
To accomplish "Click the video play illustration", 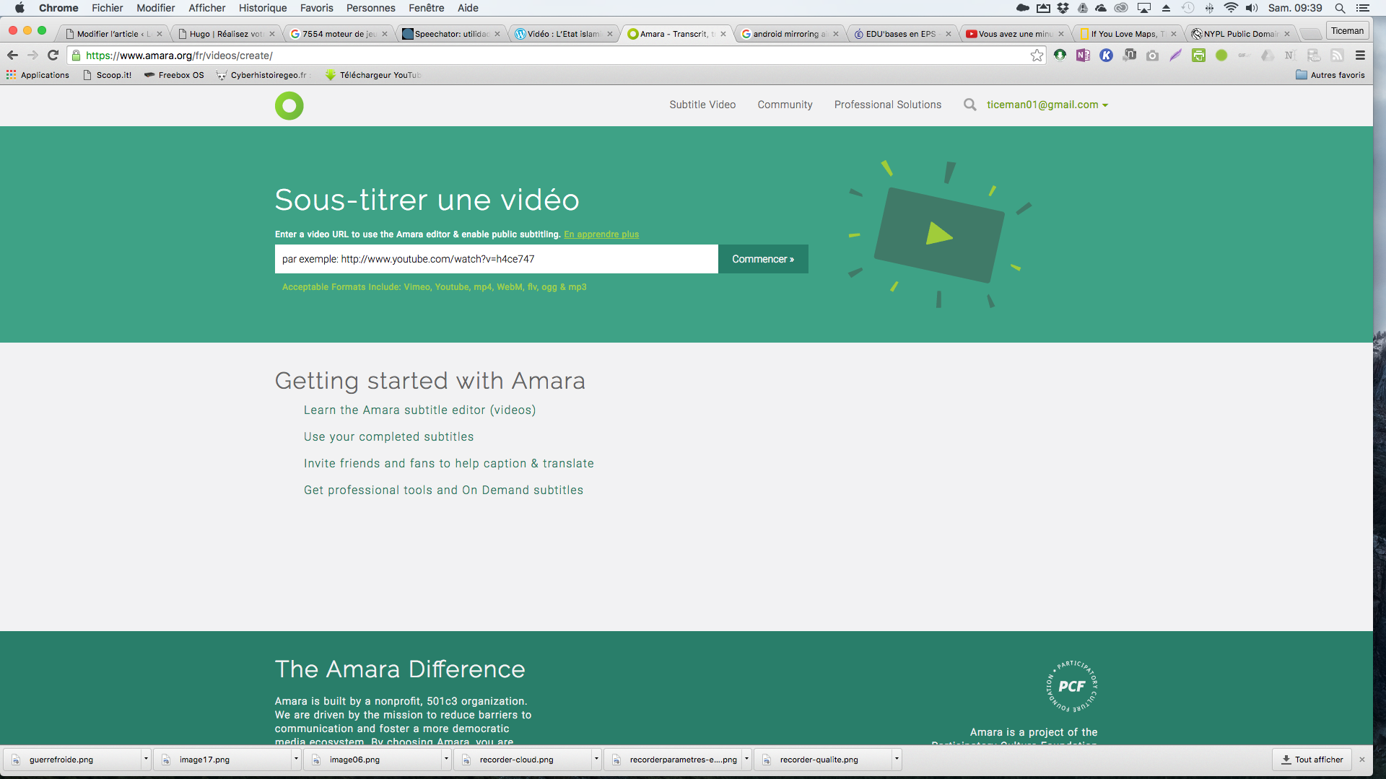I will coord(939,234).
